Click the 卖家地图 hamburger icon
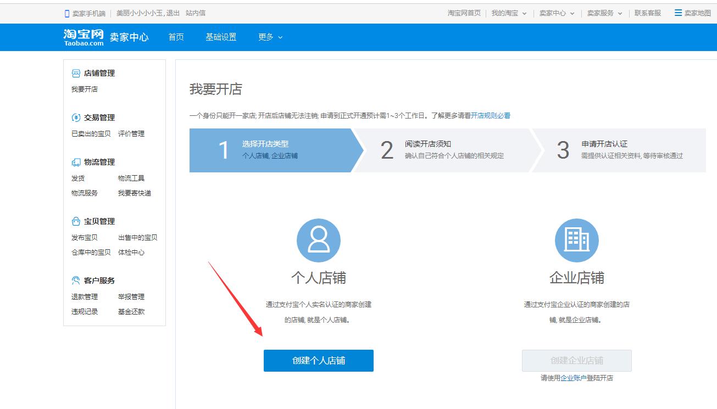Viewport: 717px width, 409px height. pyautogui.click(x=678, y=12)
